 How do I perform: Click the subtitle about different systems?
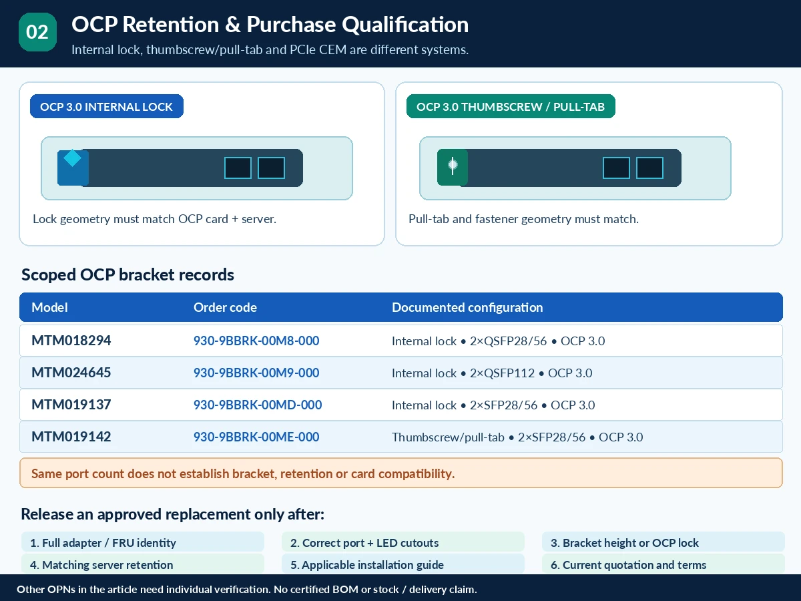[x=270, y=50]
